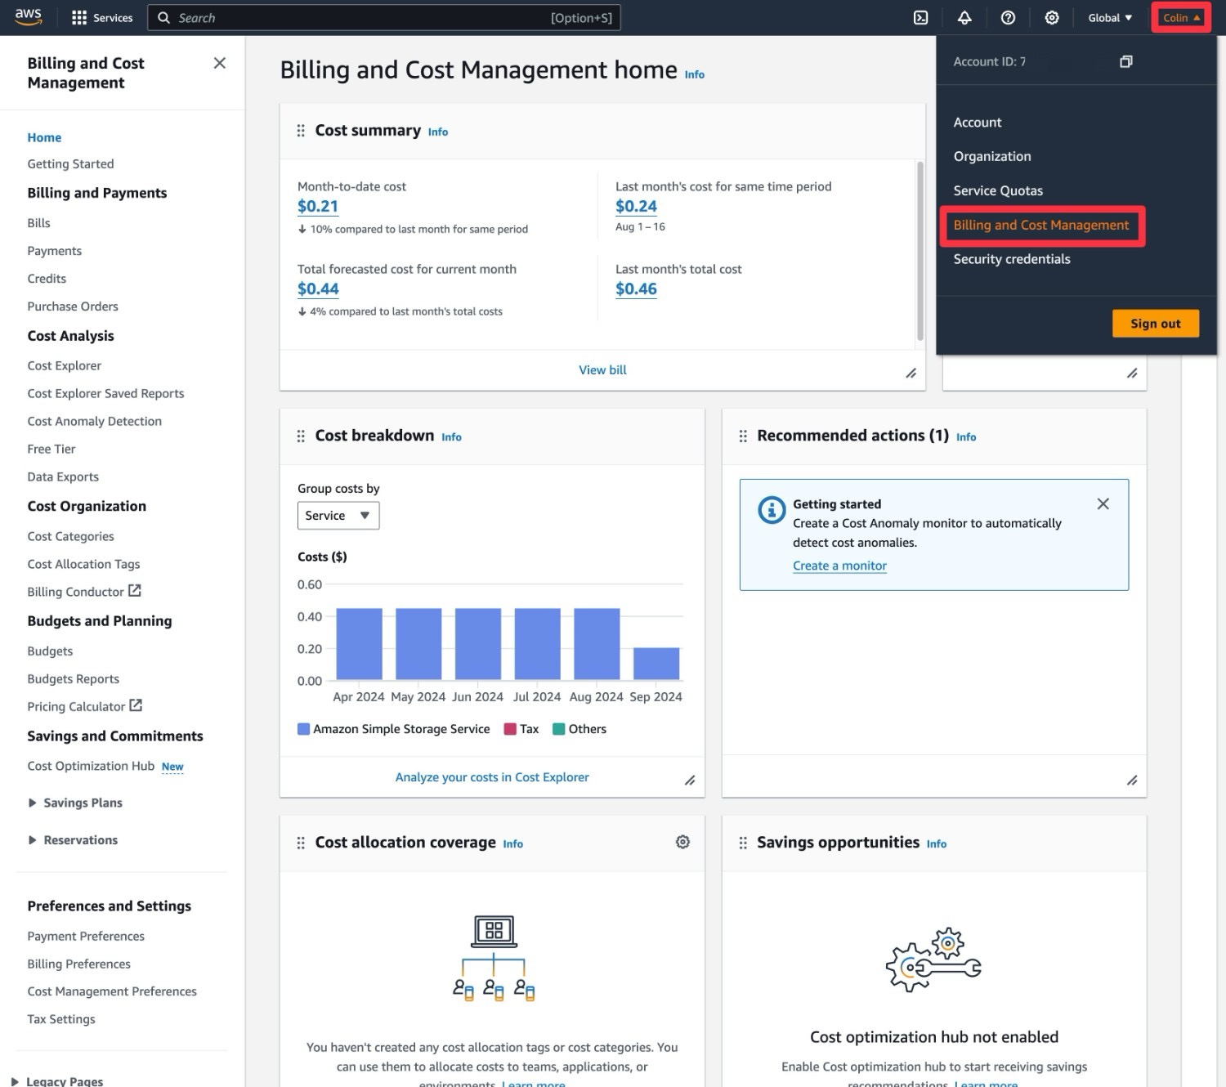This screenshot has height=1087, width=1226.
Task: Select Security credentials menu entry
Action: pyautogui.click(x=1012, y=260)
